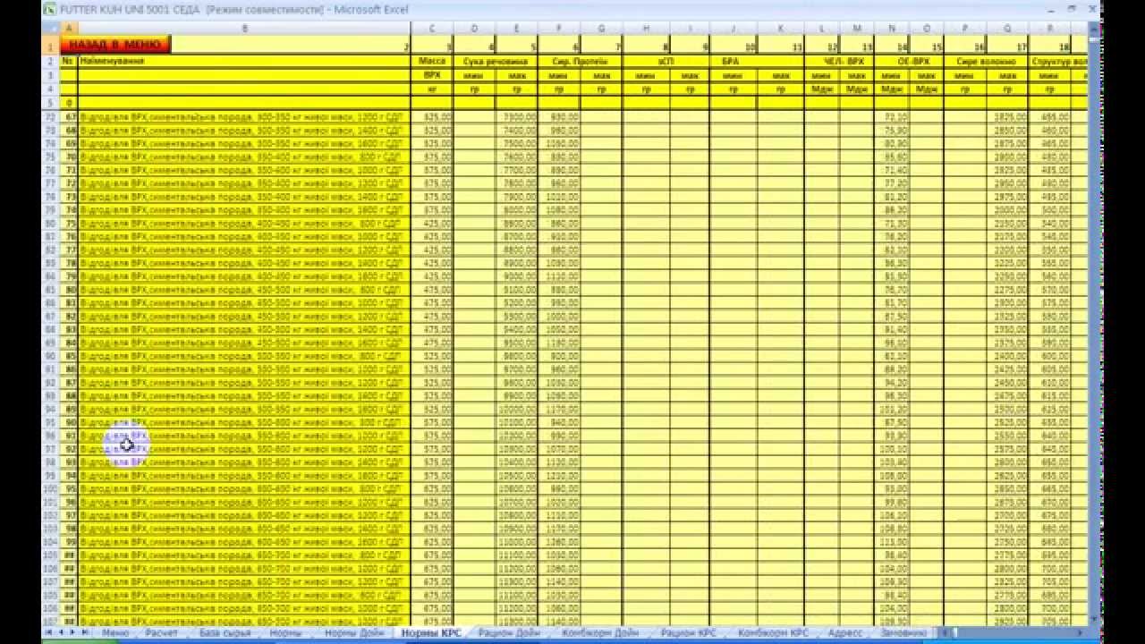This screenshot has width=1145, height=644.
Task: Jump to the first sheet with the tab navigation arrow
Action: (x=49, y=632)
